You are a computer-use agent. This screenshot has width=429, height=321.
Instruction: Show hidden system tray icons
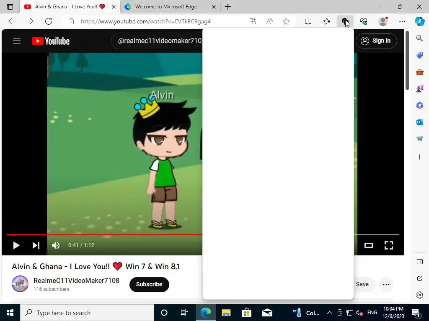pos(330,313)
